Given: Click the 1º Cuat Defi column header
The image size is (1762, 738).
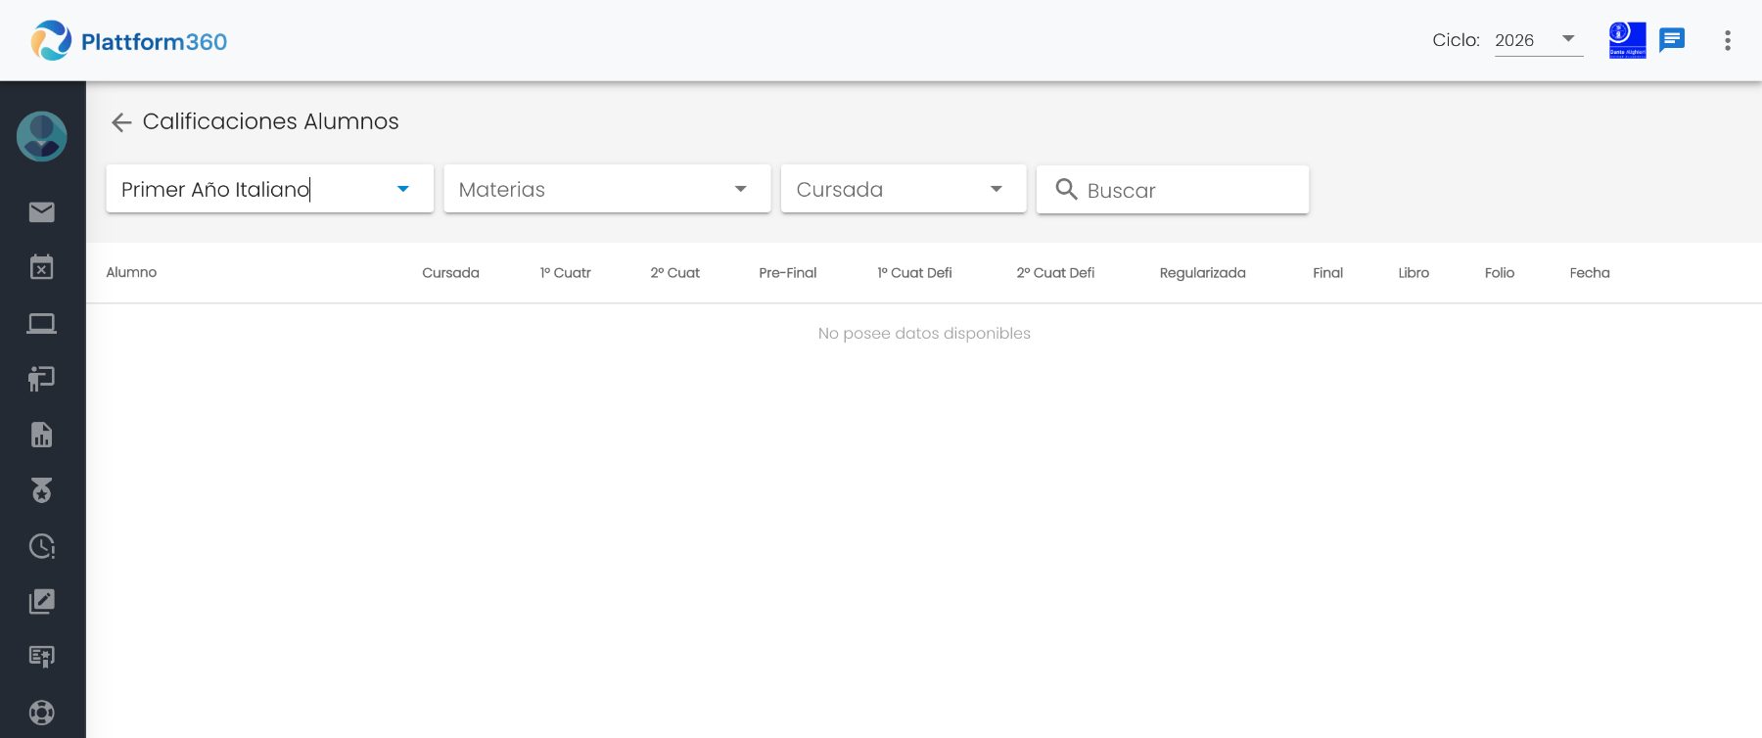Looking at the screenshot, I should coord(914,273).
